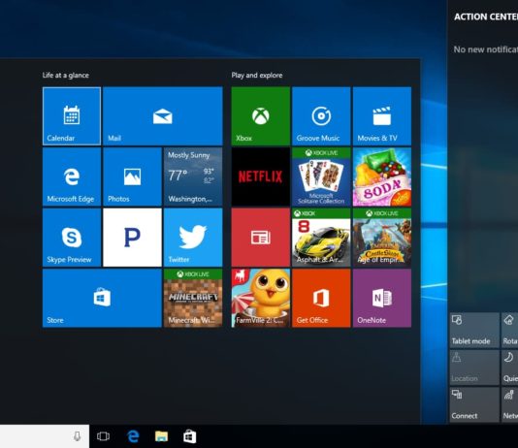This screenshot has height=448, width=518.
Task: Open Groove Music tile
Action: pyautogui.click(x=321, y=116)
